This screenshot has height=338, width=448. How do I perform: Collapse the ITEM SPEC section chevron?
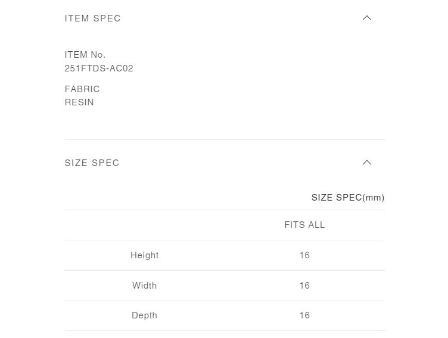pyautogui.click(x=367, y=18)
